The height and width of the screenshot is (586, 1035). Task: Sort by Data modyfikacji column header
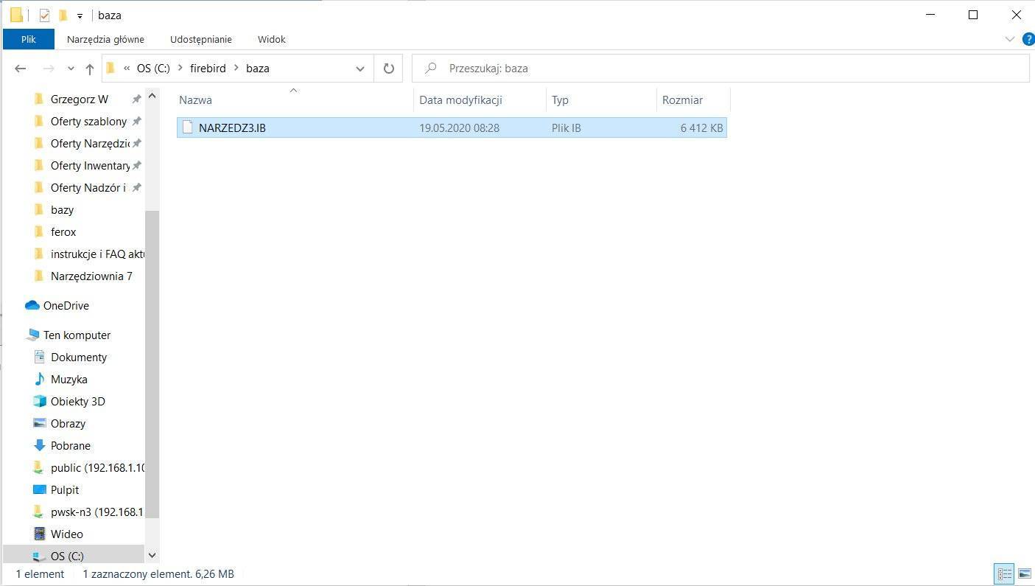point(460,100)
